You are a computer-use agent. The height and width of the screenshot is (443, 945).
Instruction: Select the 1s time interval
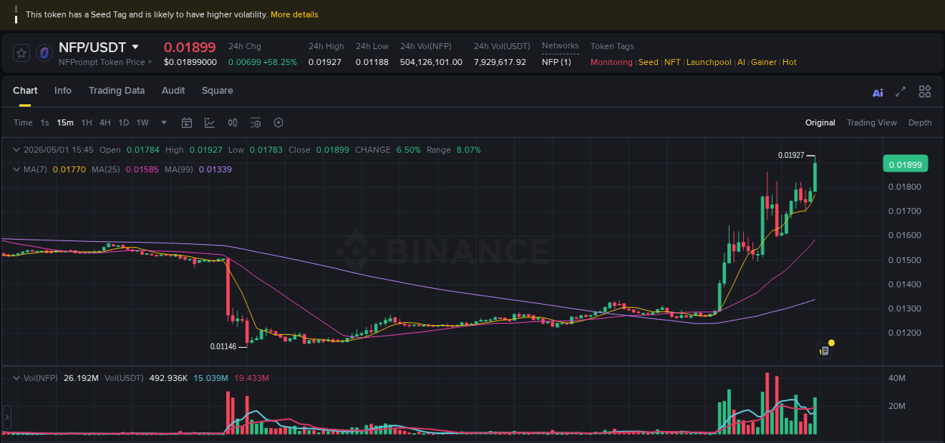(x=45, y=122)
